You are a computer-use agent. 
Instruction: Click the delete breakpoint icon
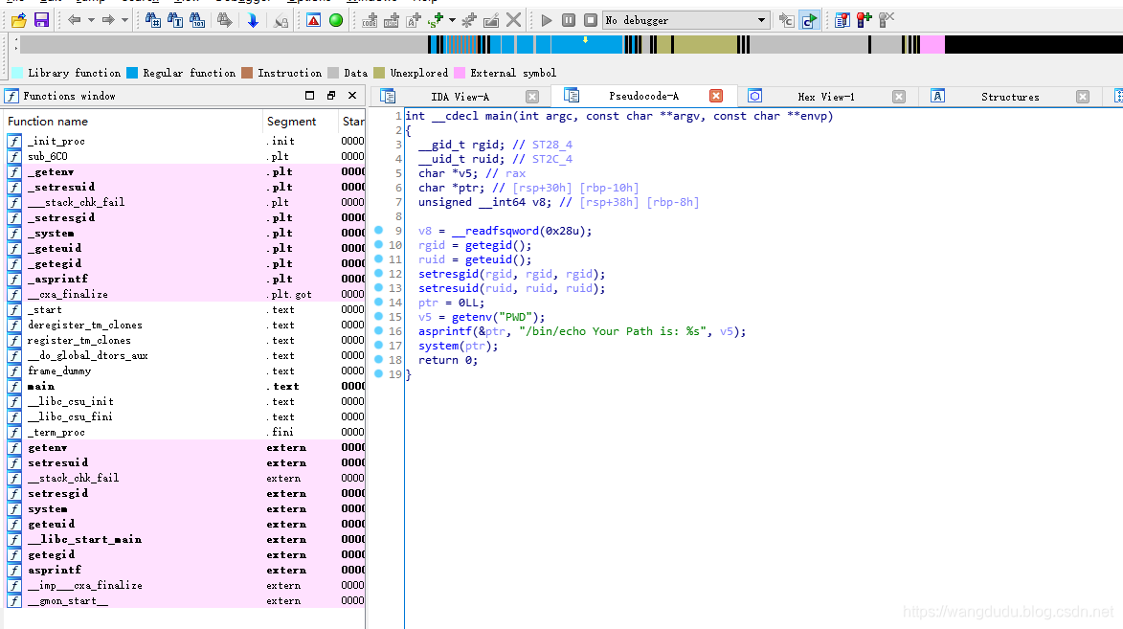pyautogui.click(x=887, y=20)
